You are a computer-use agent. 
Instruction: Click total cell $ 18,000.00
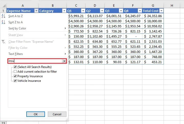[153, 21]
